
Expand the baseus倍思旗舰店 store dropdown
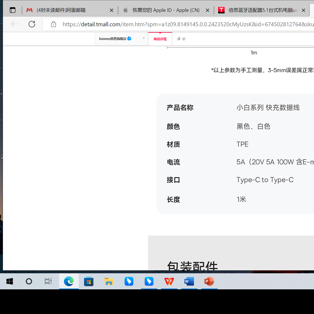coord(143,38)
